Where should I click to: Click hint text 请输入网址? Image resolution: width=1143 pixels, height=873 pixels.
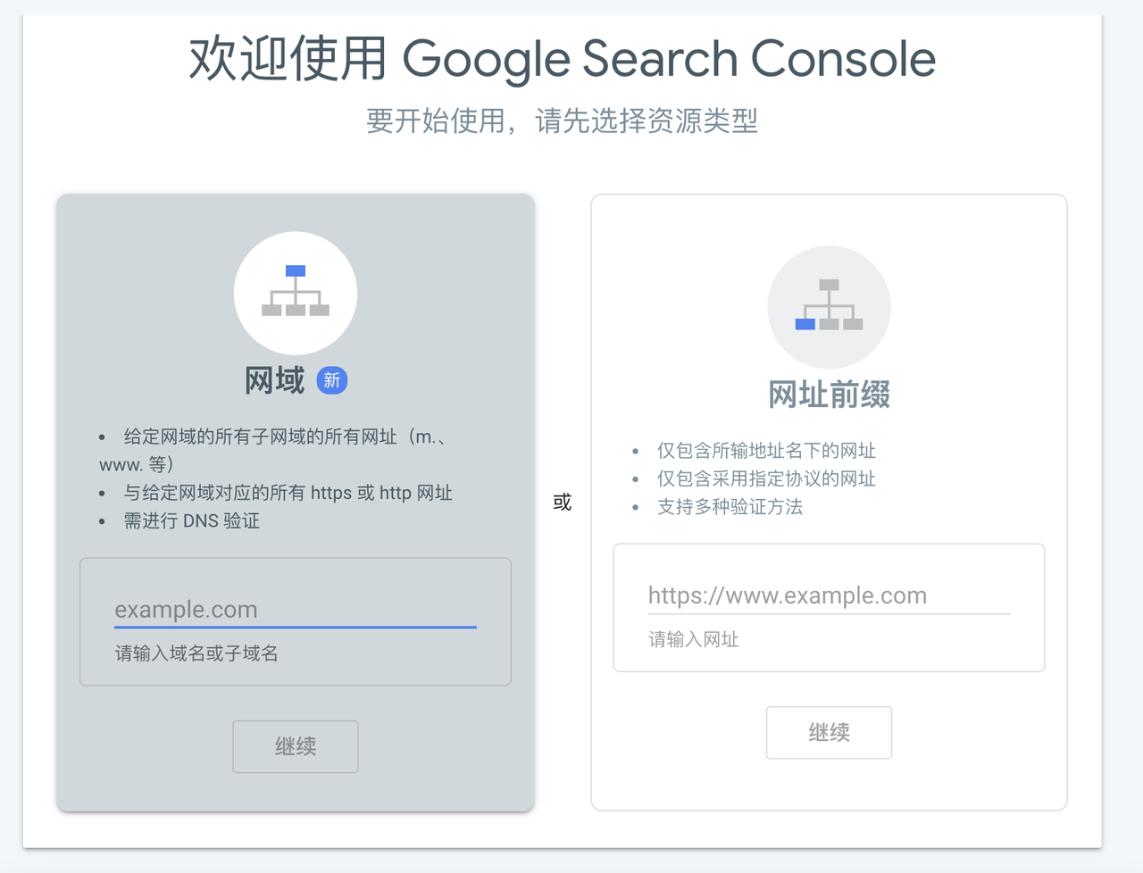coord(694,639)
